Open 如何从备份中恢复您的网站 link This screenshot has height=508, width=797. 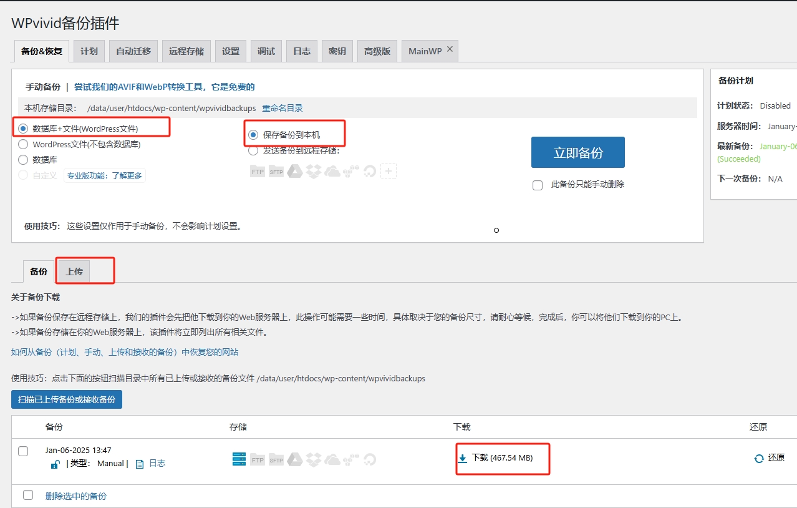pos(125,352)
